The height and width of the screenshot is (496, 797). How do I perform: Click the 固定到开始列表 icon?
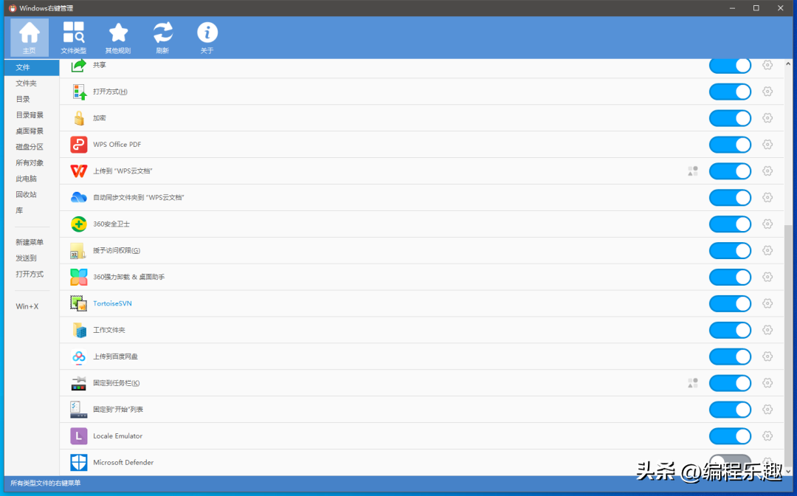pos(79,409)
